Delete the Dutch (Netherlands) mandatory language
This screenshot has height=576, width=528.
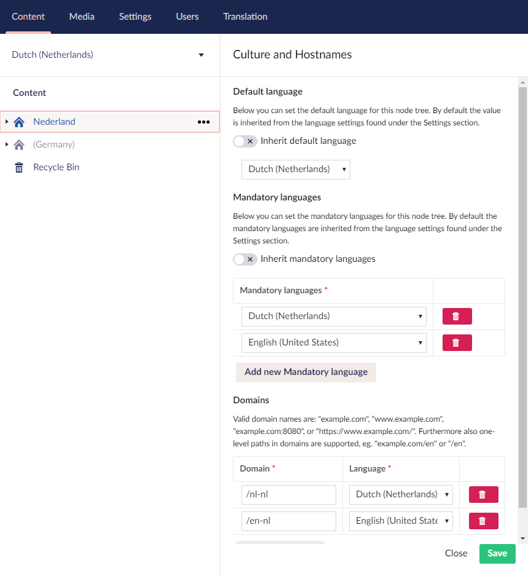click(457, 316)
